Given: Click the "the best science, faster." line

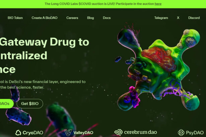Looking at the screenshot, I should pyautogui.click(x=22, y=87).
